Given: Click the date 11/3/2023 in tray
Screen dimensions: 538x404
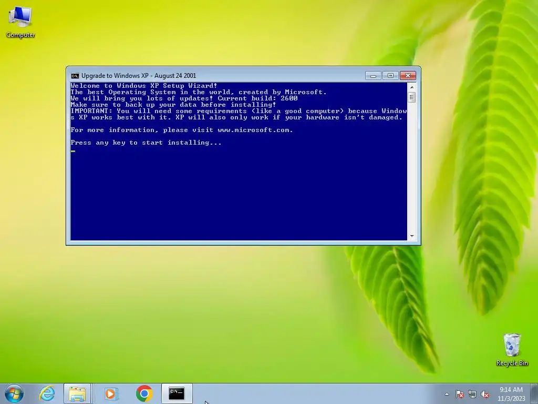Looking at the screenshot, I should coord(511,399).
